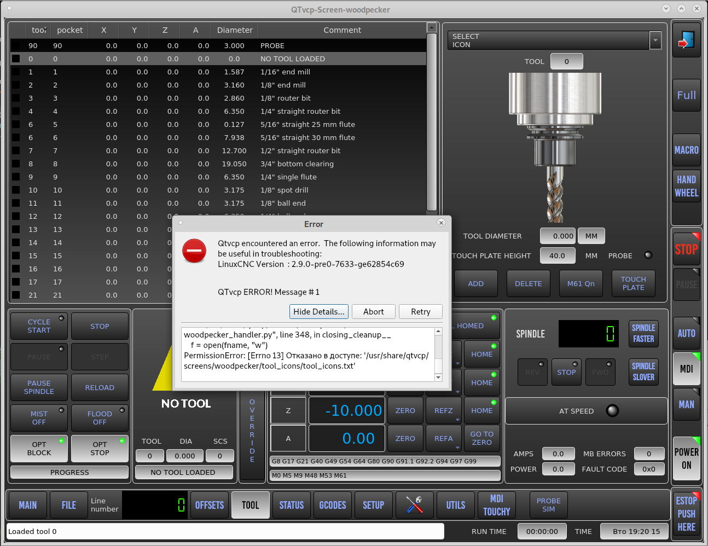Click the exit door icon button
This screenshot has width=708, height=546.
(686, 40)
